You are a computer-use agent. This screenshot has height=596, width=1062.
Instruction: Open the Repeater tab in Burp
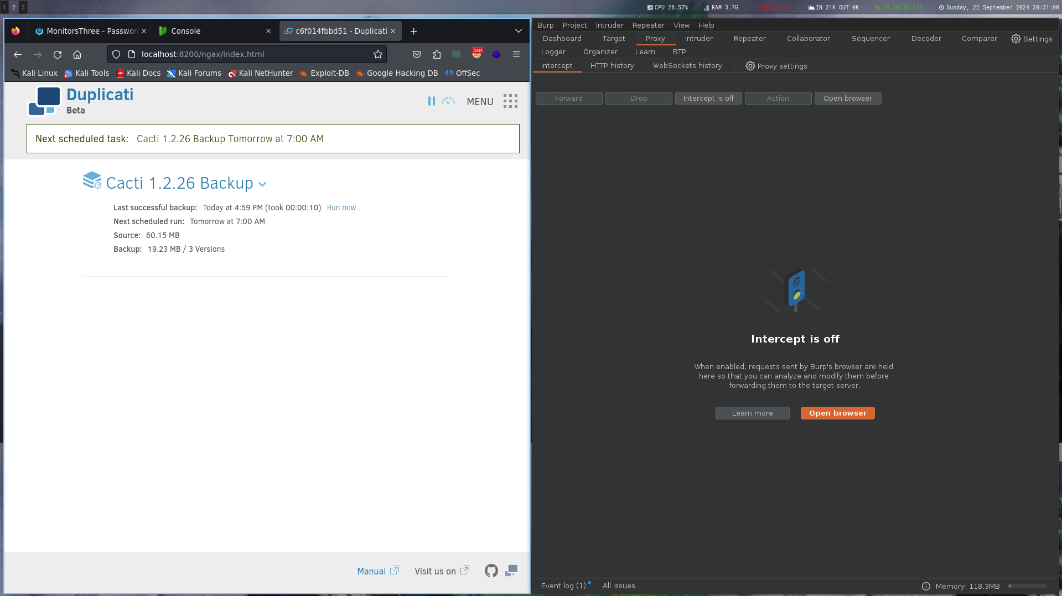749,39
